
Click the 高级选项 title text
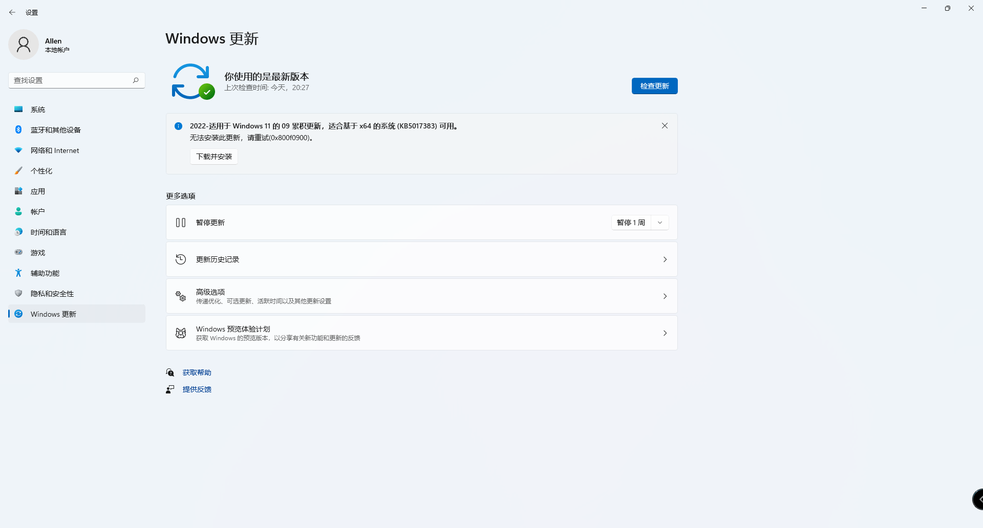210,292
